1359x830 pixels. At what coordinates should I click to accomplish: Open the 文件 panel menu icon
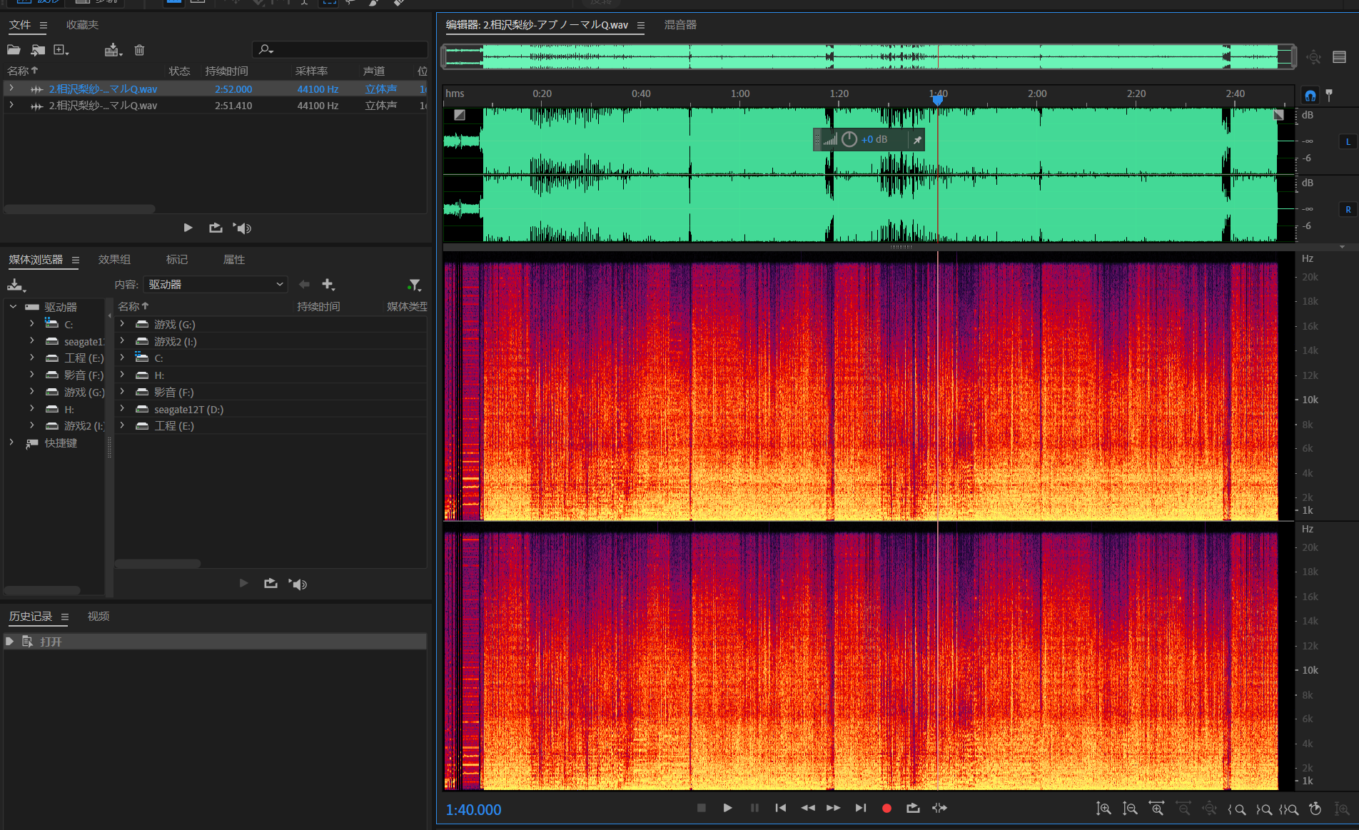(43, 25)
